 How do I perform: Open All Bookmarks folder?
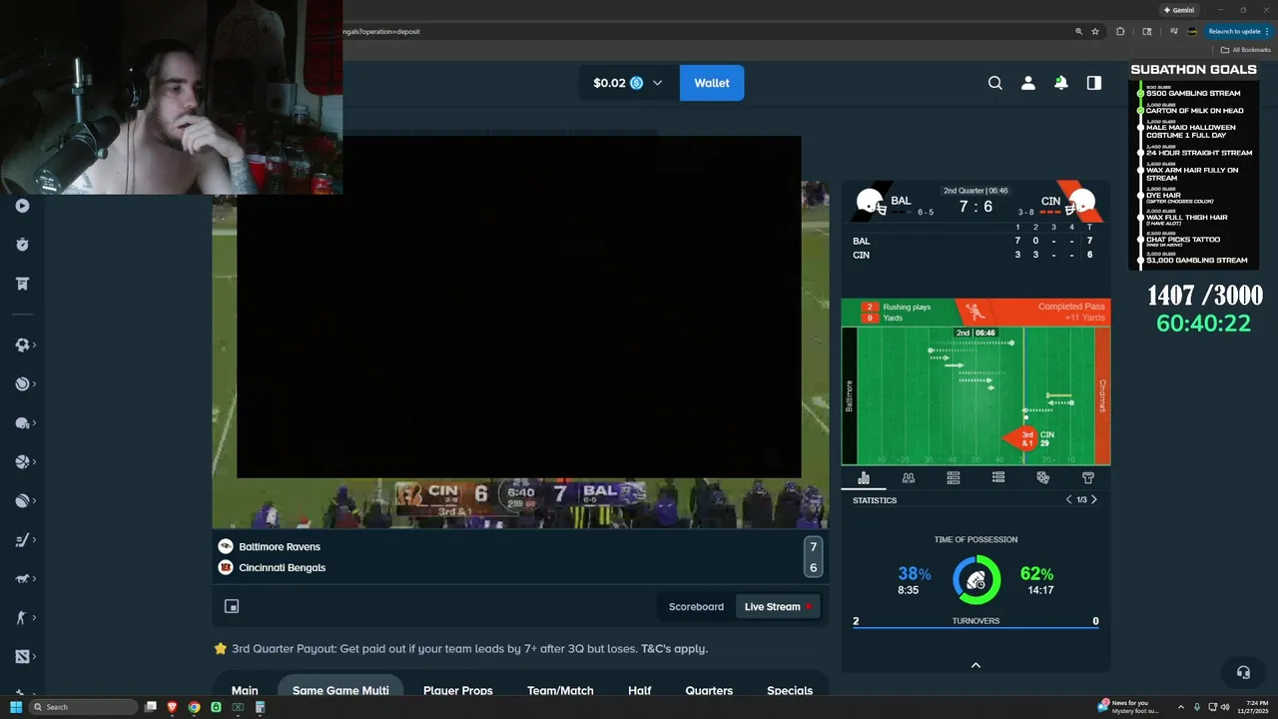(x=1246, y=50)
